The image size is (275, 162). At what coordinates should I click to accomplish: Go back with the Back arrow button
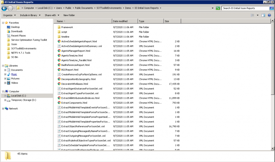(x=4, y=8)
